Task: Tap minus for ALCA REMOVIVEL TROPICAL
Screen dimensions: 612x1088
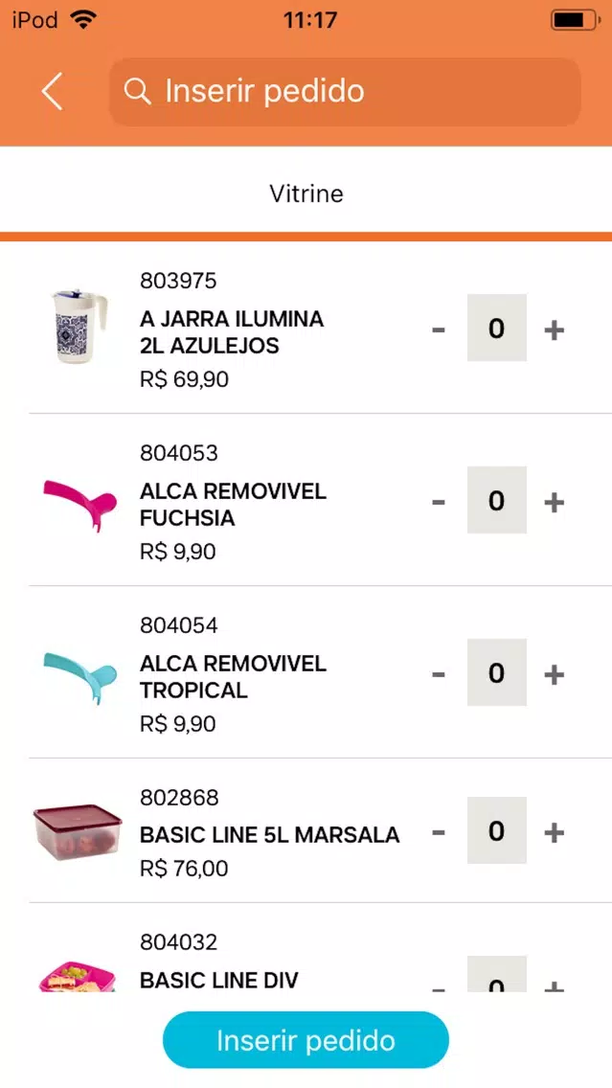Action: coord(438,673)
